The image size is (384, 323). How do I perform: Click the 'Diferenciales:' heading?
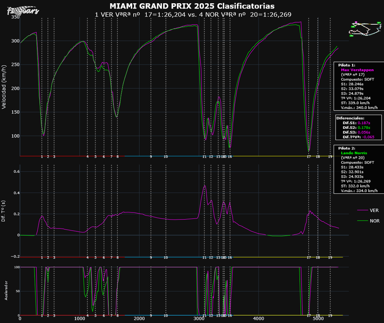[350, 118]
